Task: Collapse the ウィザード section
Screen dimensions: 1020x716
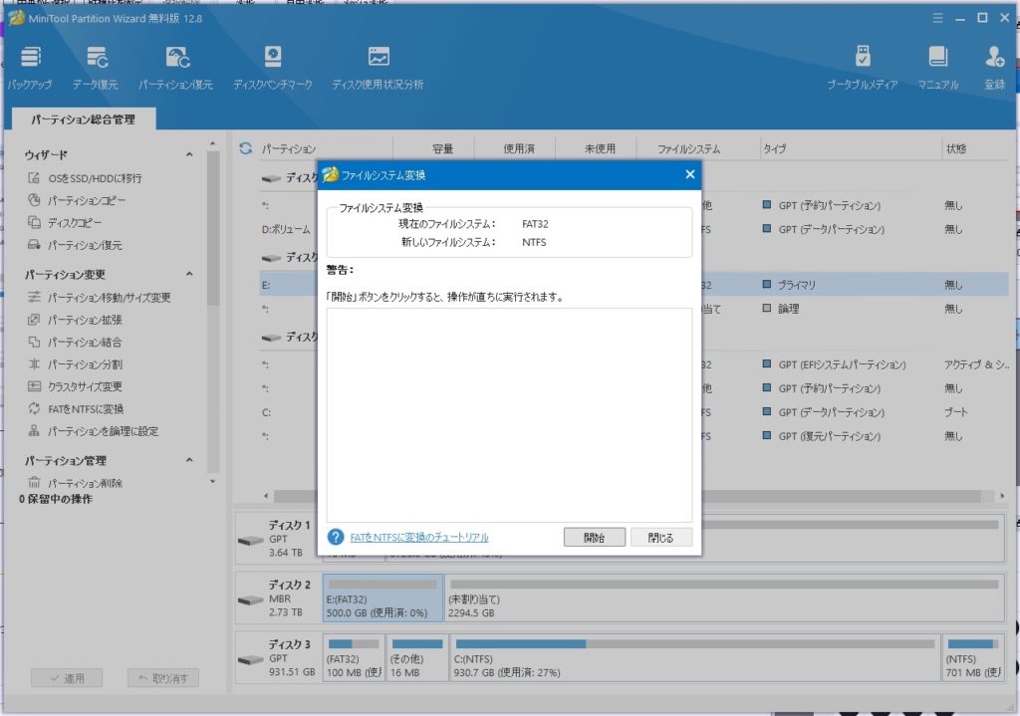Action: point(189,155)
